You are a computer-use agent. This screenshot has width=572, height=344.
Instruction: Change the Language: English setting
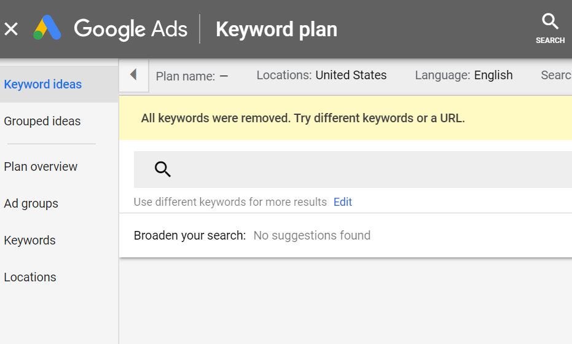pos(463,75)
